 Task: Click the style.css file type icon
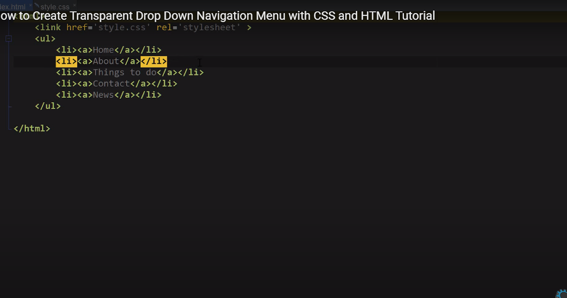pos(37,7)
